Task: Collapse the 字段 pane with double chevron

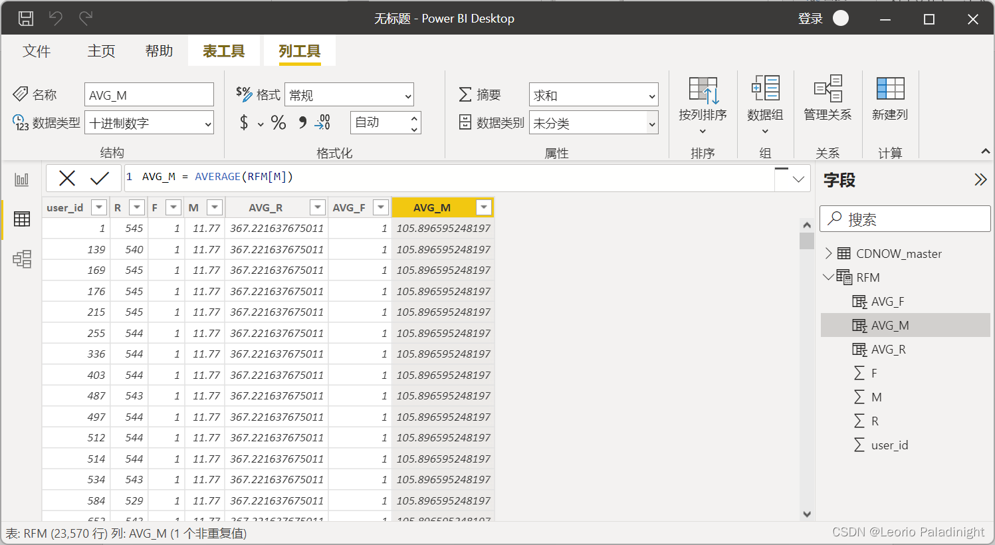Action: click(980, 179)
